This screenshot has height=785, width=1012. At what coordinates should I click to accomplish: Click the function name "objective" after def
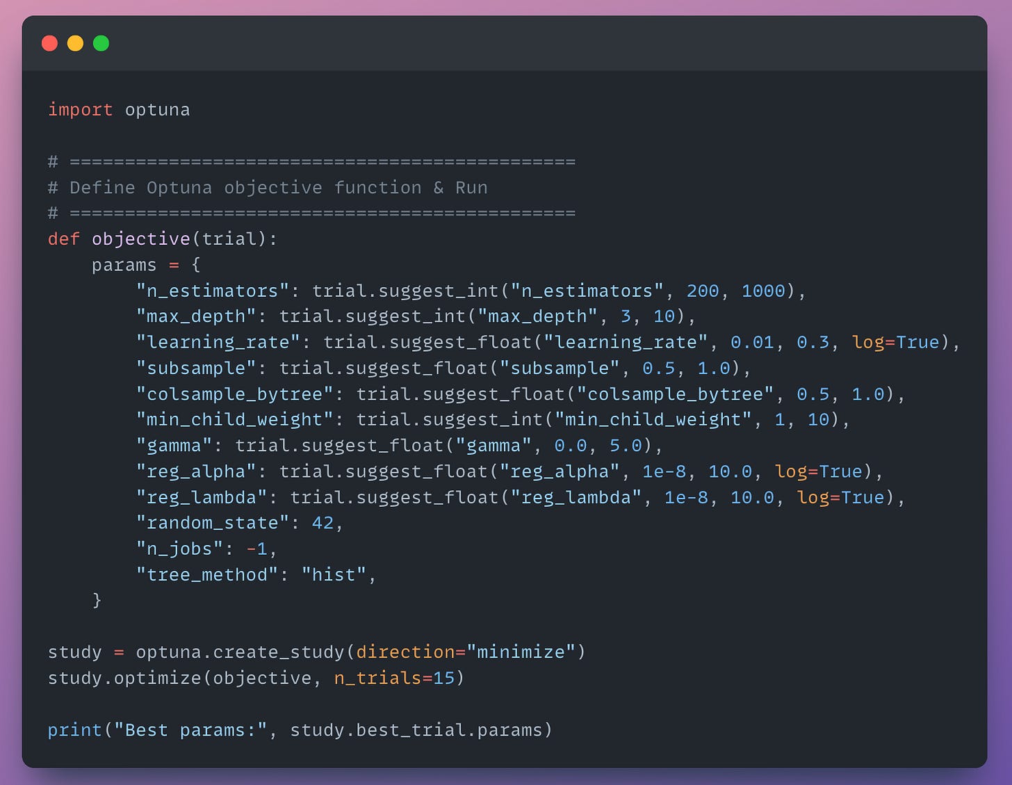(140, 239)
